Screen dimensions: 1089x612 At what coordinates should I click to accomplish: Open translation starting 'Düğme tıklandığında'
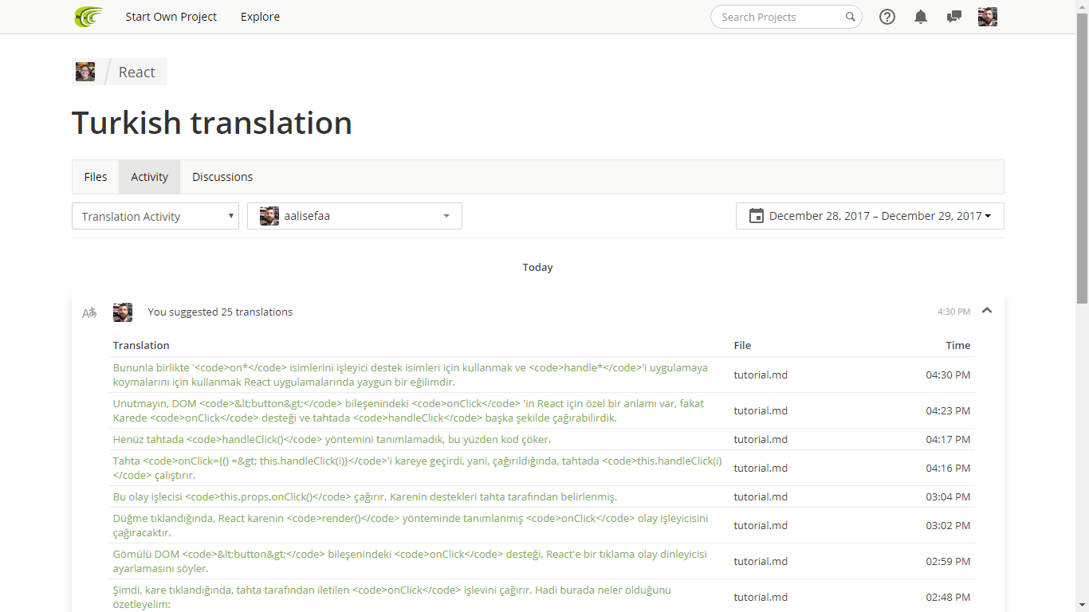[411, 525]
